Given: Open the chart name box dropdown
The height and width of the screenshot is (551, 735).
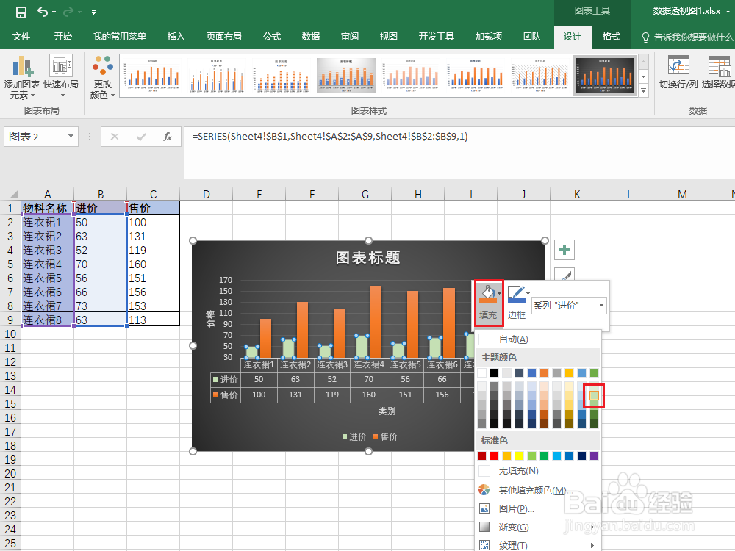Looking at the screenshot, I should coord(71,137).
